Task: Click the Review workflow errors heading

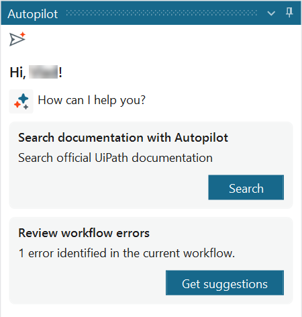Action: click(x=84, y=233)
